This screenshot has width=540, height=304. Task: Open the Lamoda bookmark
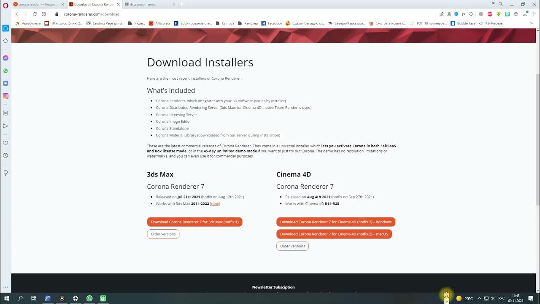[x=225, y=23]
